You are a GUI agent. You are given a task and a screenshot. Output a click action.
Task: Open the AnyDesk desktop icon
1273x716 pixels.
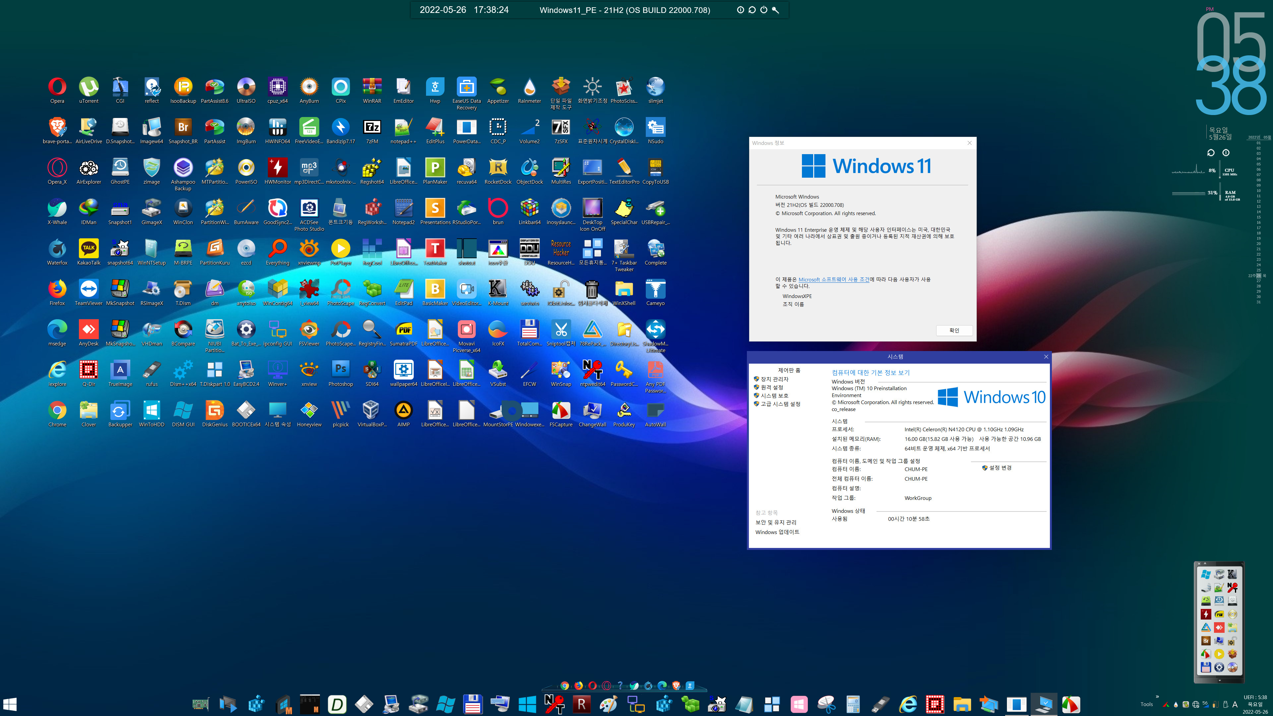89,333
